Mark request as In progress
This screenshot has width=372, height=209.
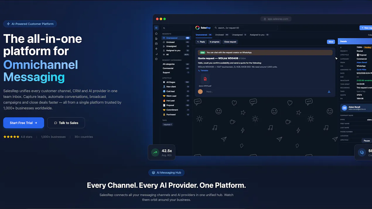coord(214,42)
